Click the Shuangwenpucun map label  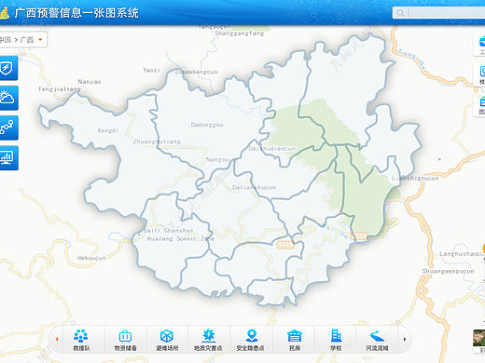pyautogui.click(x=448, y=271)
